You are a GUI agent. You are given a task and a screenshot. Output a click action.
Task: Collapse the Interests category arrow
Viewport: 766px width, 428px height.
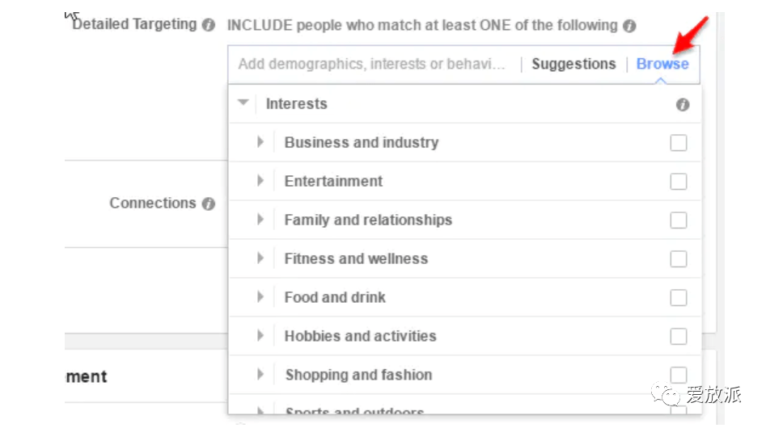(243, 103)
